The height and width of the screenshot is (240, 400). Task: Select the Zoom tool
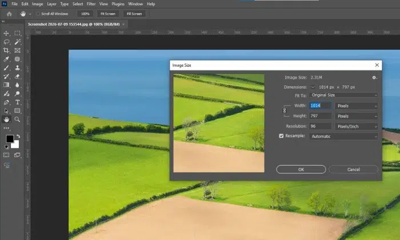17,119
